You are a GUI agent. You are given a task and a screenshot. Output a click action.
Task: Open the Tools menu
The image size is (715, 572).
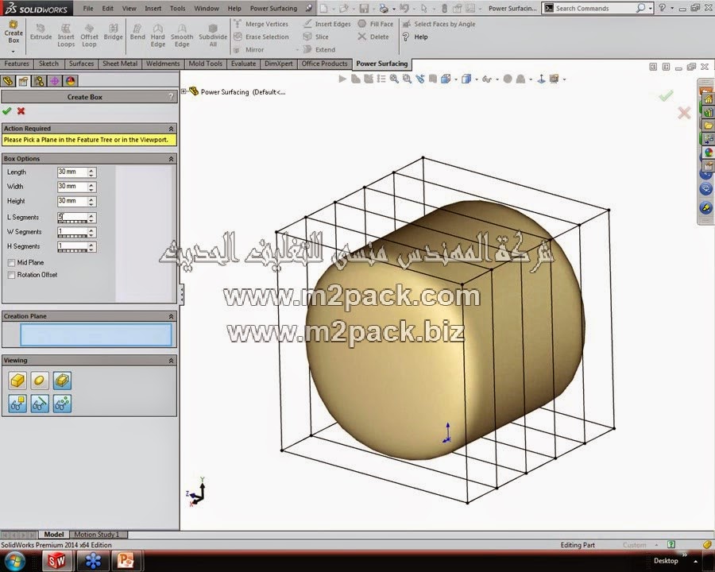click(x=177, y=8)
